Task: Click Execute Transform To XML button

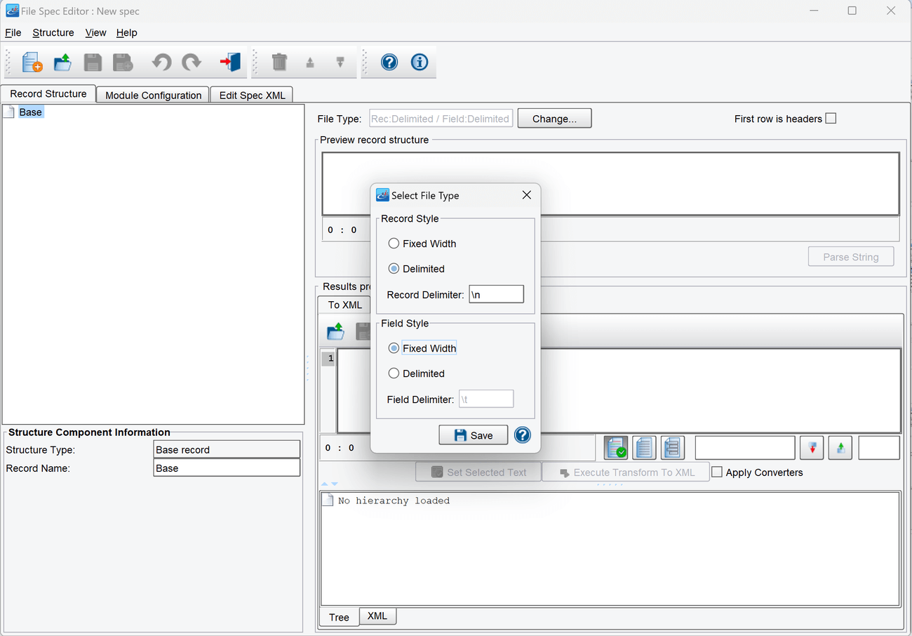Action: (626, 472)
